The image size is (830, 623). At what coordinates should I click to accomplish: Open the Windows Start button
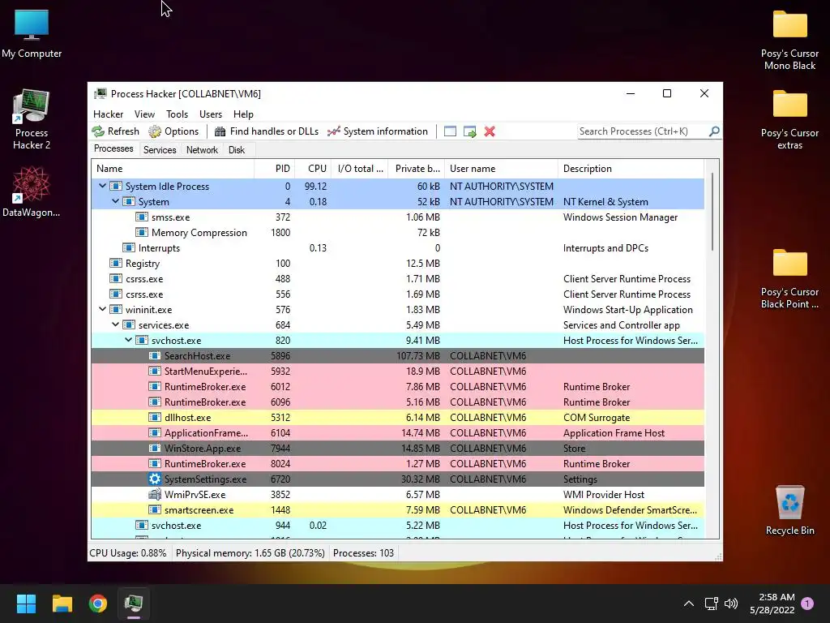pyautogui.click(x=26, y=604)
